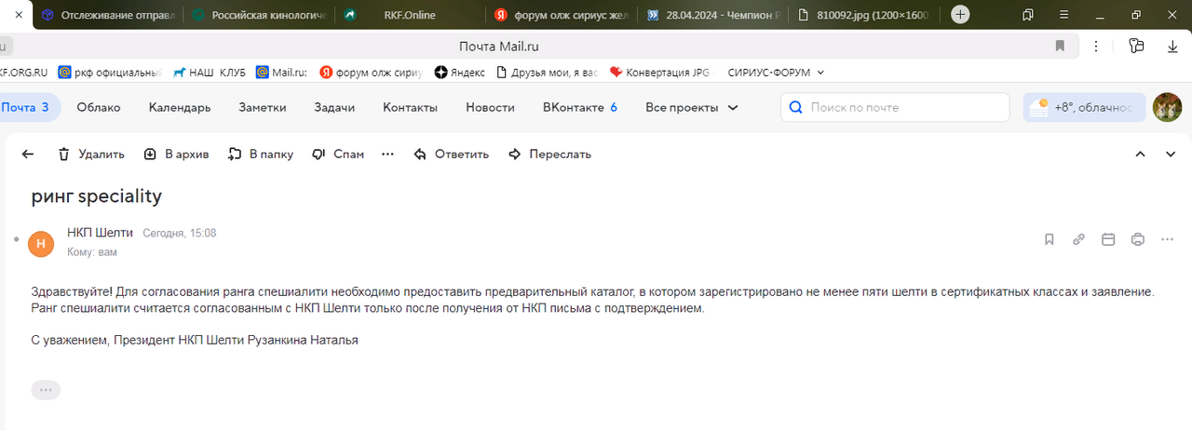
Task: Open the Новости link
Action: (x=490, y=107)
